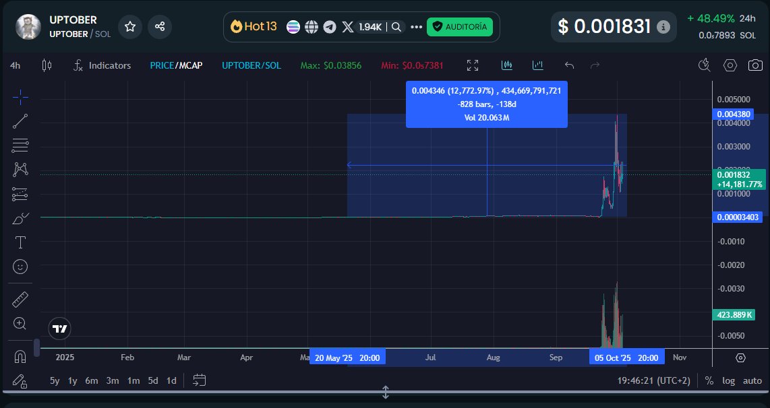Viewport: 770px width, 408px height.
Task: Select the XABCD pattern tool
Action: pyautogui.click(x=20, y=170)
